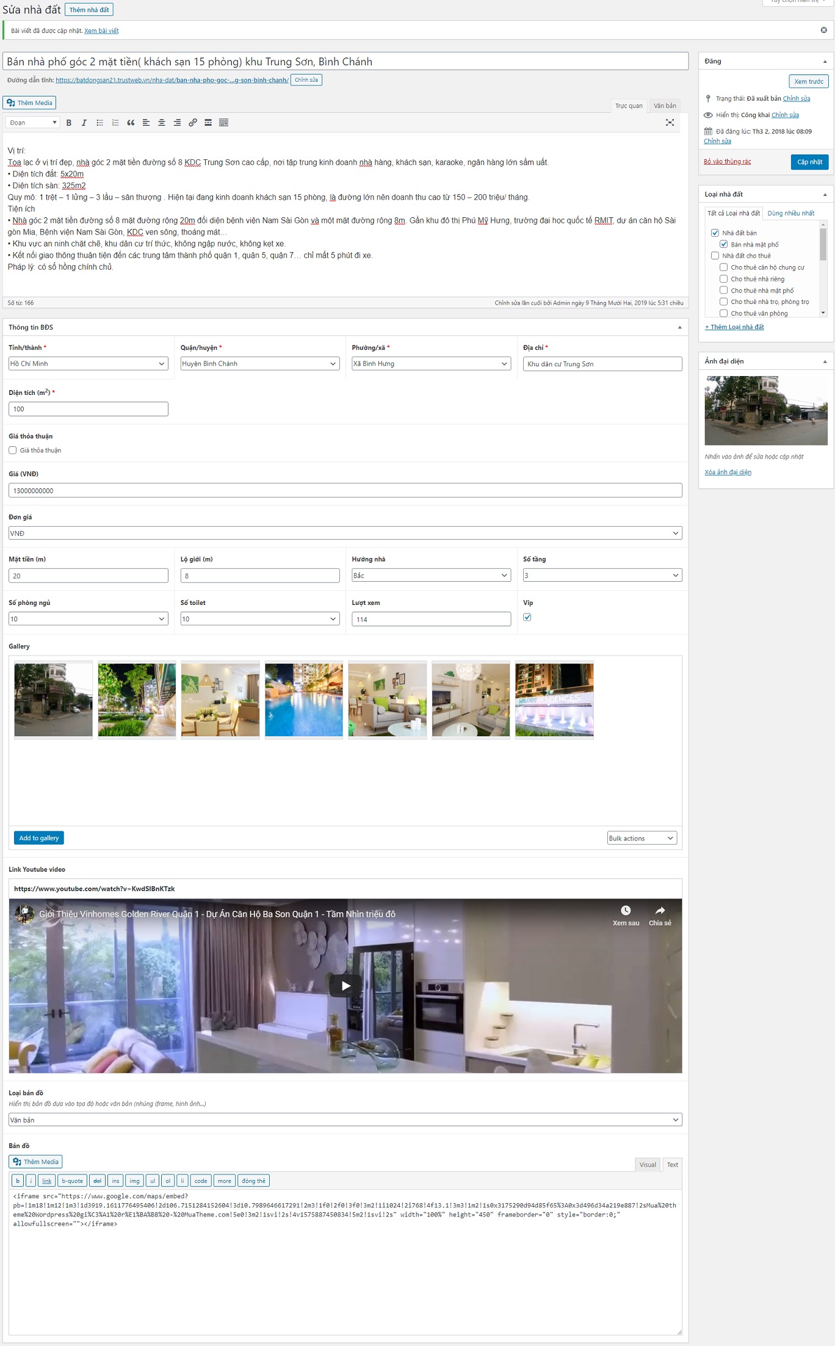Click the Cập nhật button
The image size is (835, 1346).
coord(809,162)
